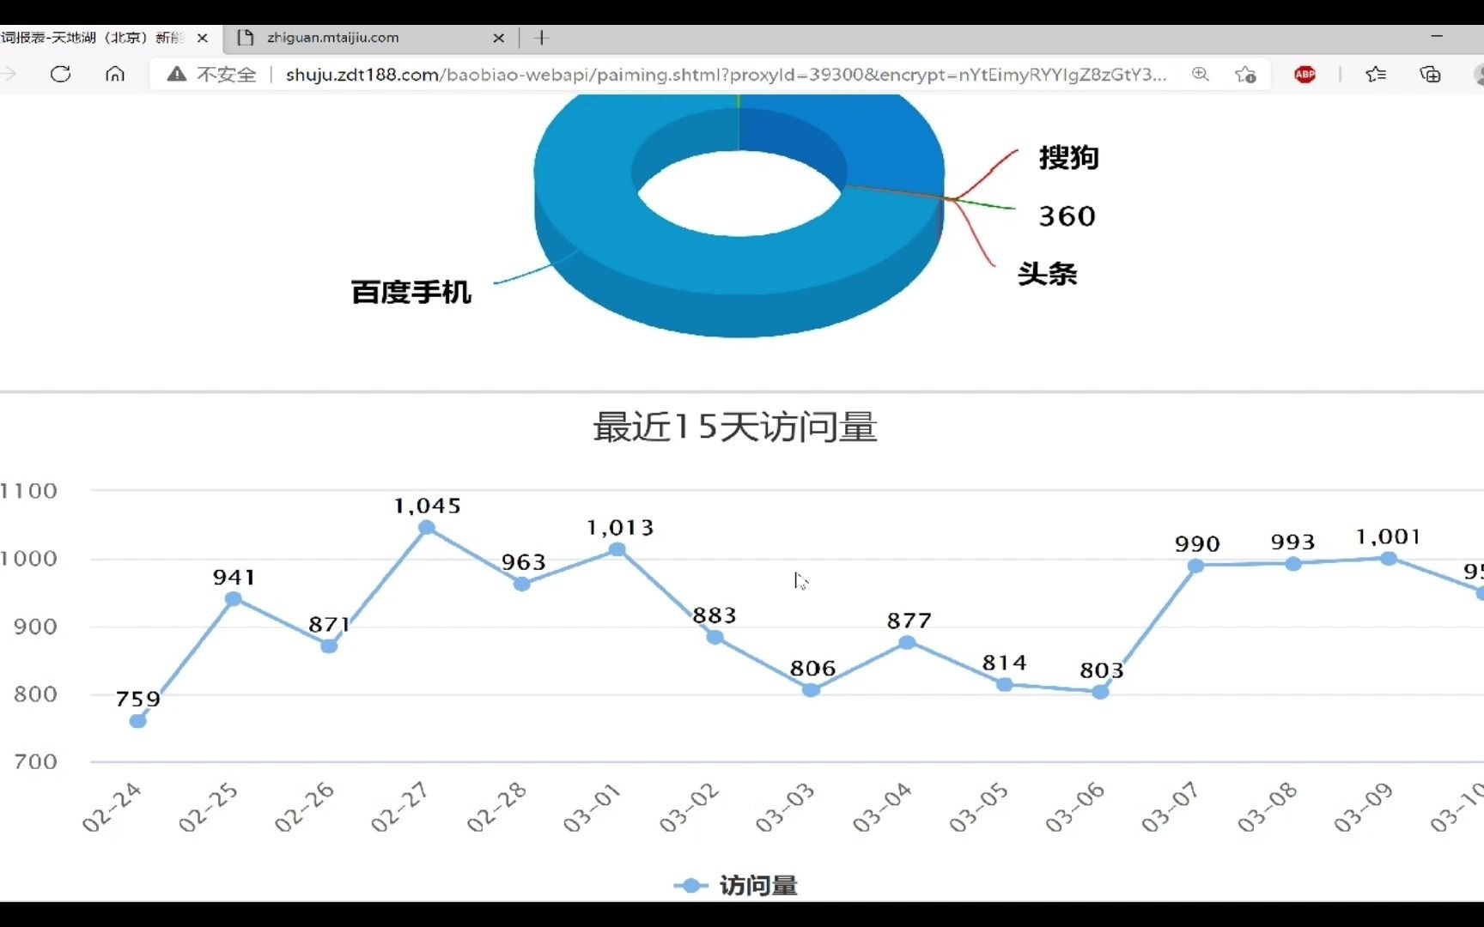Switch to the 天地湖（北京）report tab
This screenshot has height=927, width=1484.
click(93, 38)
